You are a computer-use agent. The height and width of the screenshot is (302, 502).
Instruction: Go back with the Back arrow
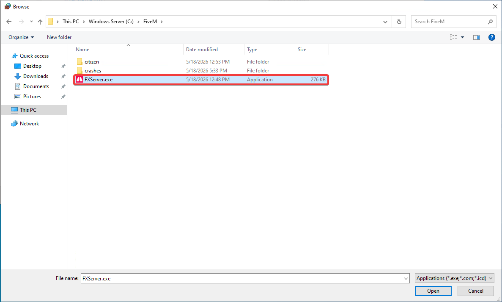(9, 22)
